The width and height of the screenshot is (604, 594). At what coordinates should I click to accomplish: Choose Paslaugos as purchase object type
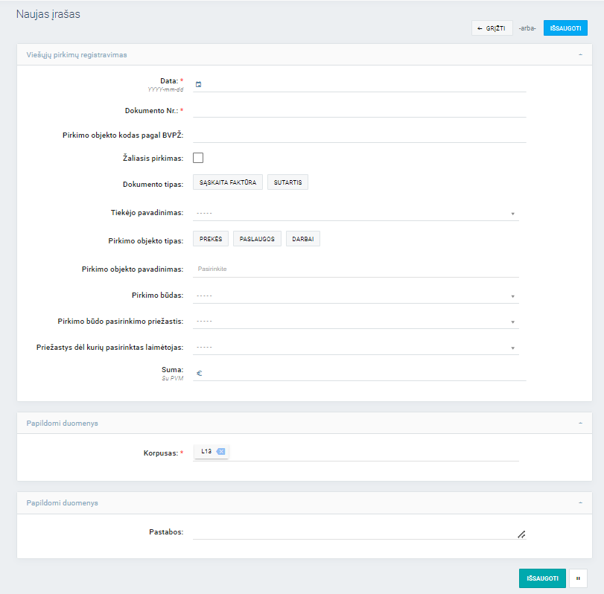(x=257, y=239)
